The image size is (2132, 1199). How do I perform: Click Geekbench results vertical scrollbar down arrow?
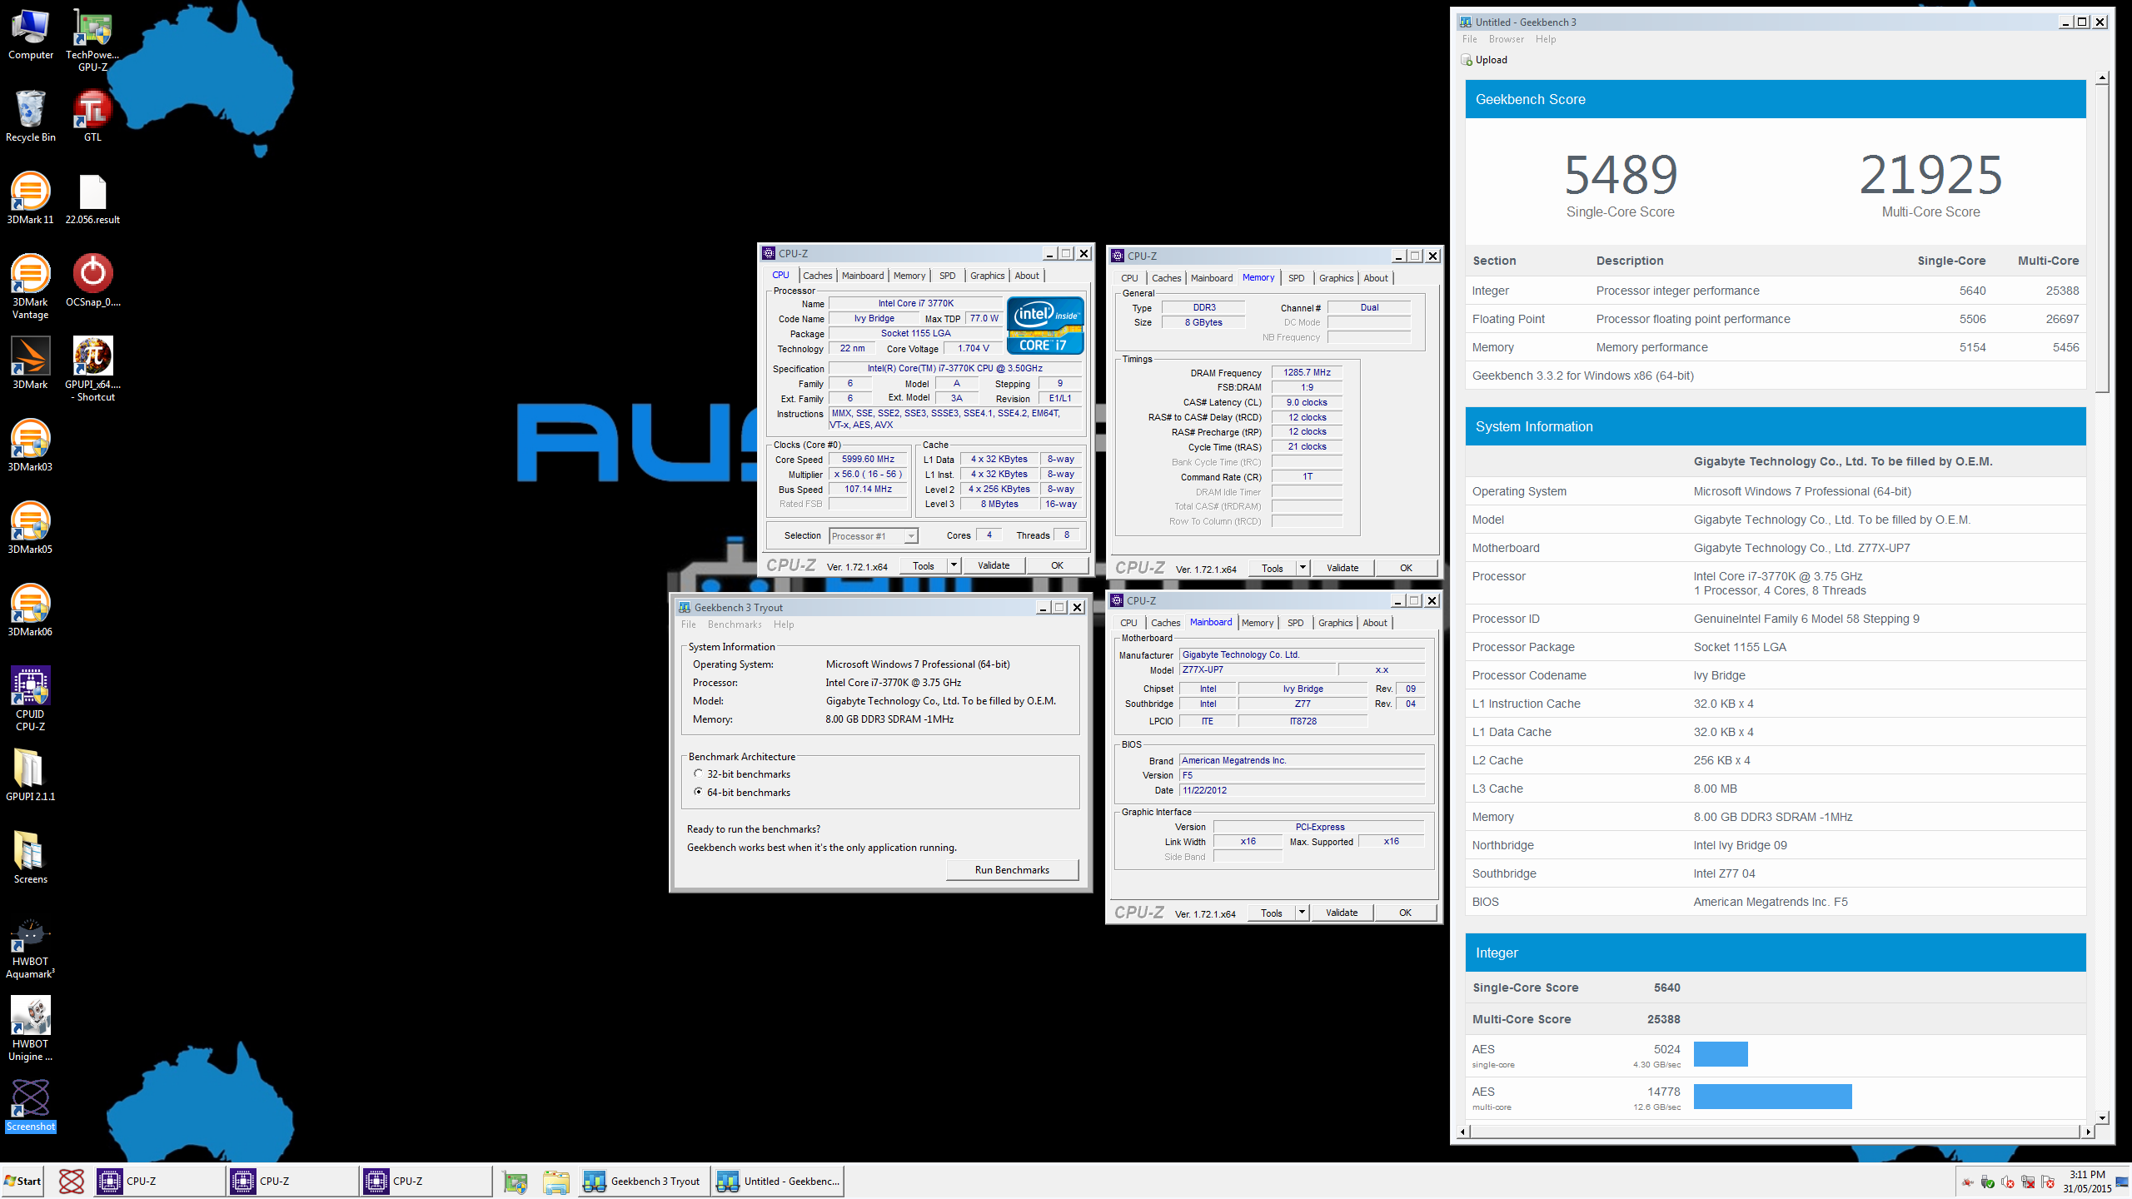(x=2102, y=1117)
